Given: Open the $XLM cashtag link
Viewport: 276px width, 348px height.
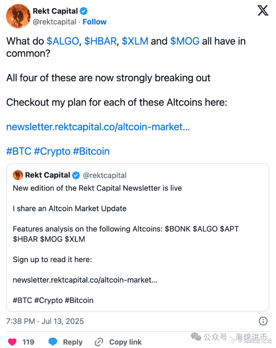Looking at the screenshot, I should (135, 41).
